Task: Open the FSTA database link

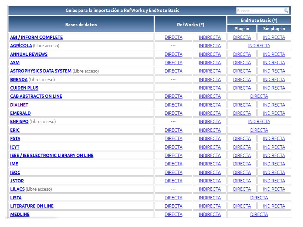Action: click(x=15, y=139)
